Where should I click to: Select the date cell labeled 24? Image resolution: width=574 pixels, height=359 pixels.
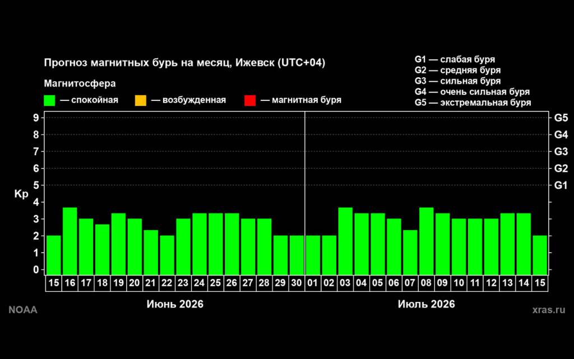pos(199,283)
